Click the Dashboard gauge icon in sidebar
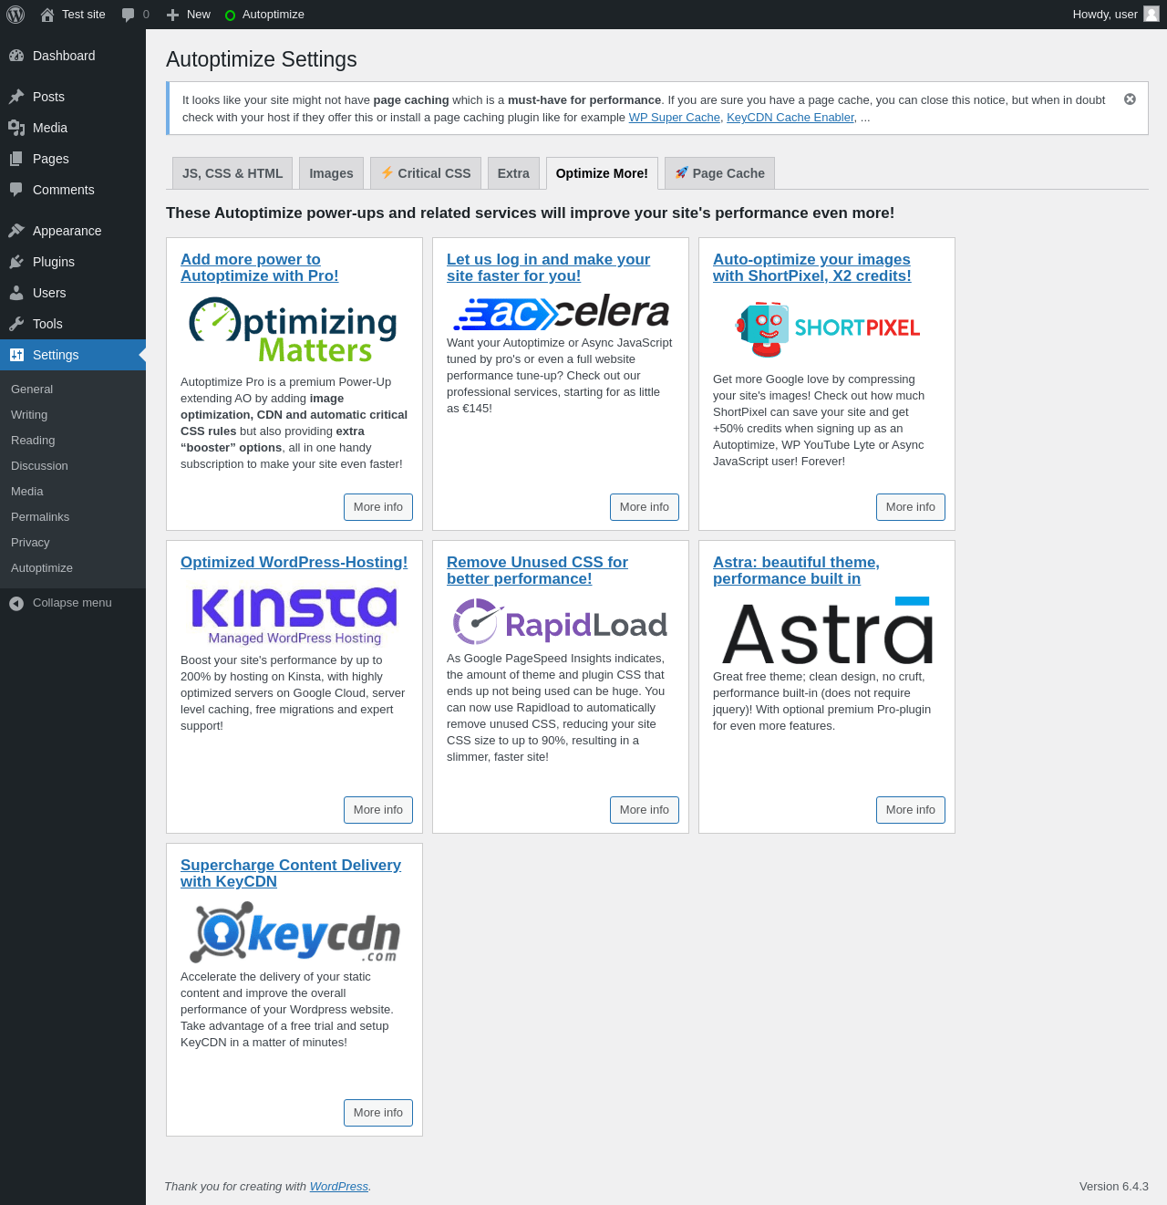This screenshot has height=1205, width=1167. [16, 56]
